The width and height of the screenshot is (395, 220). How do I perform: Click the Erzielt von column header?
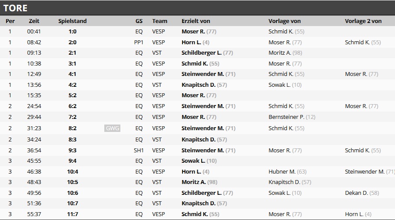(196, 21)
